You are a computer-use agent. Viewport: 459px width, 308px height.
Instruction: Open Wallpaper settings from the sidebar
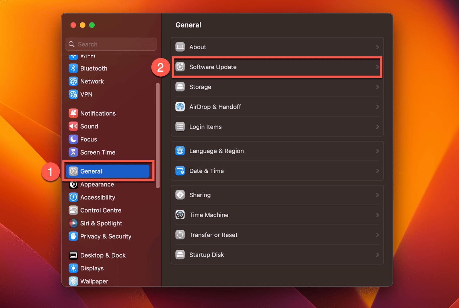tap(94, 281)
